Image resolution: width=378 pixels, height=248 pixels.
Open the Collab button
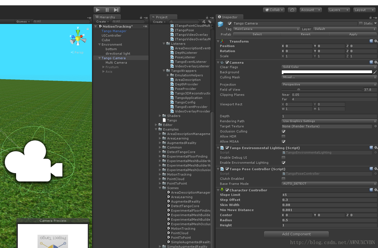pyautogui.click(x=274, y=10)
